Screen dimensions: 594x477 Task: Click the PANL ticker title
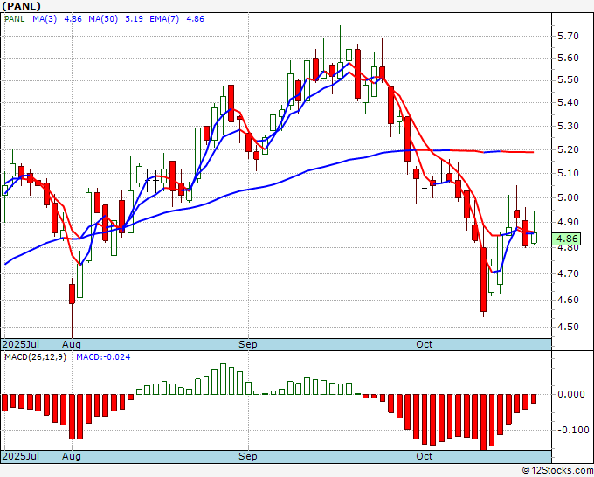[21, 6]
